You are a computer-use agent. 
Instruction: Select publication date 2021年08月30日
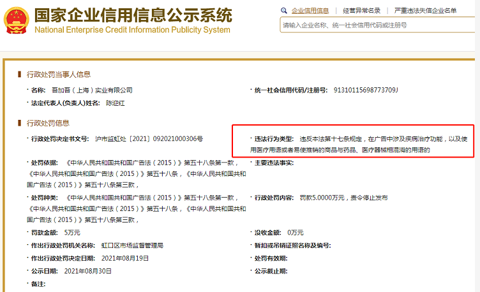click(88, 271)
